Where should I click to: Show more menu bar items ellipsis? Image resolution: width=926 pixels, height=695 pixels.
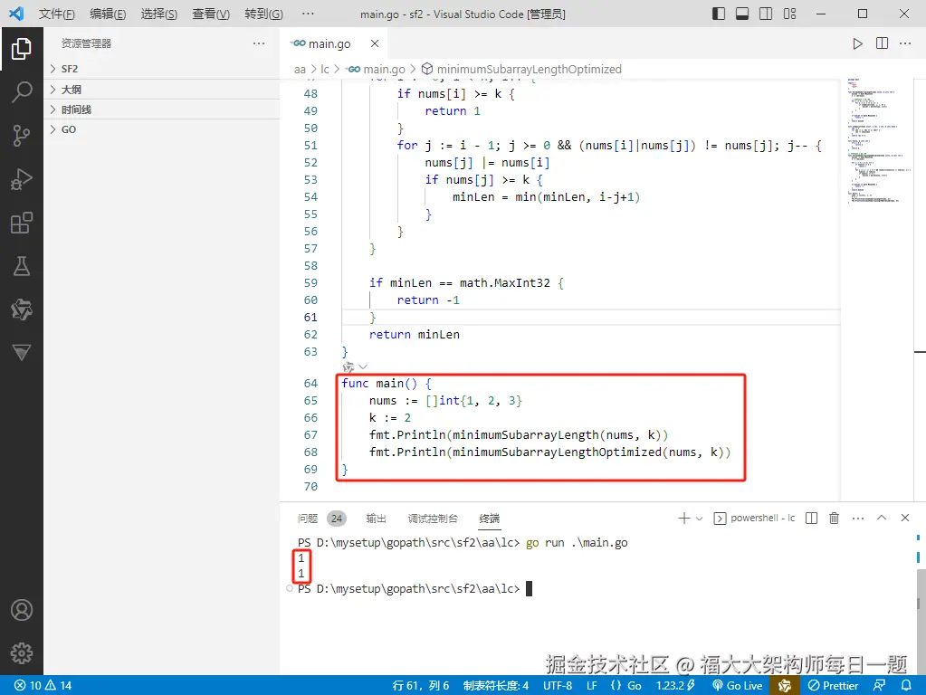point(308,14)
